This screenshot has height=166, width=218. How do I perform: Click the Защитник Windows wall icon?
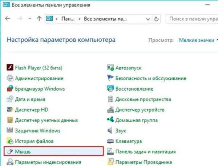point(10,130)
